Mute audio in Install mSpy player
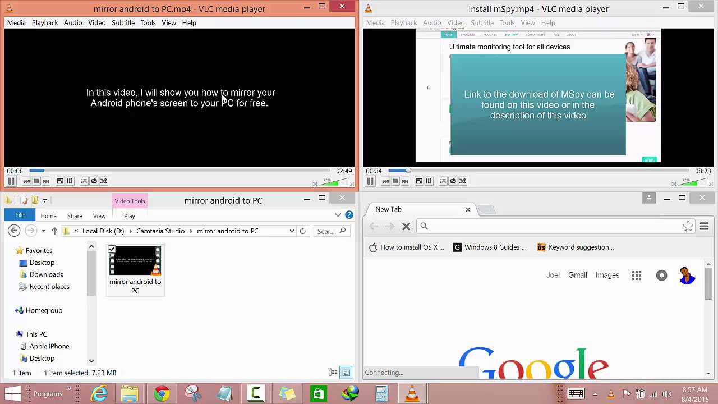The image size is (718, 404). [x=674, y=183]
